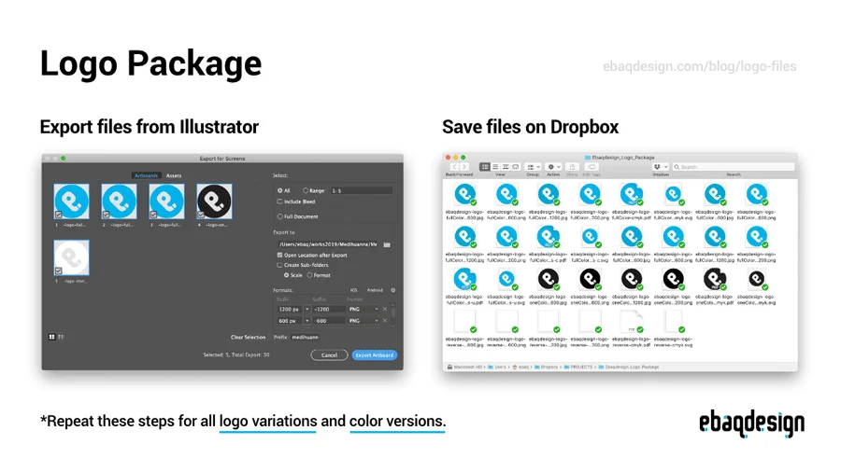Screen dimensions: 841x472
Task: Uncheck artboard 4 black logo checkbox
Action: tap(201, 215)
